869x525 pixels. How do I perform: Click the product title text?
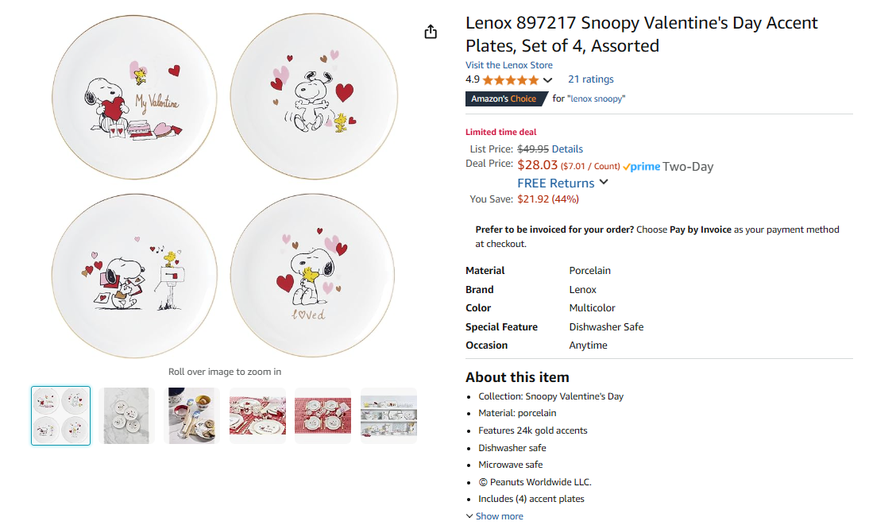(x=641, y=34)
